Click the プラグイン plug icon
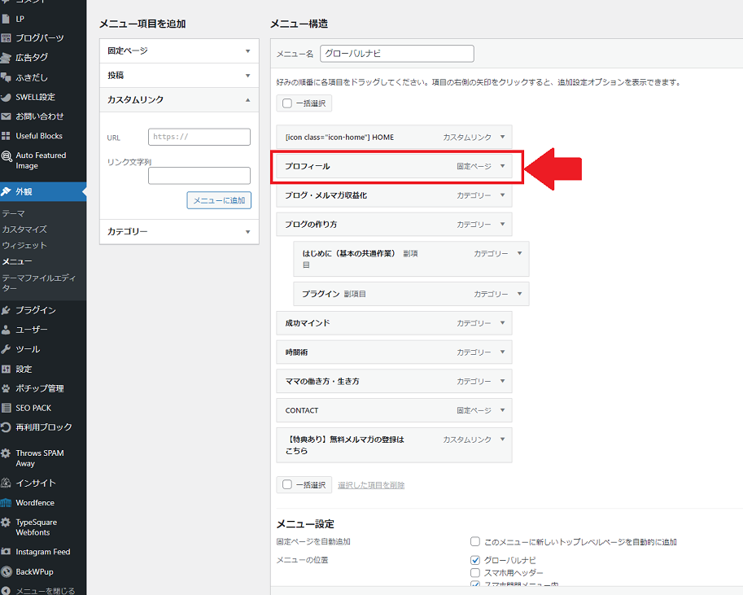The width and height of the screenshot is (743, 595). (x=6, y=310)
